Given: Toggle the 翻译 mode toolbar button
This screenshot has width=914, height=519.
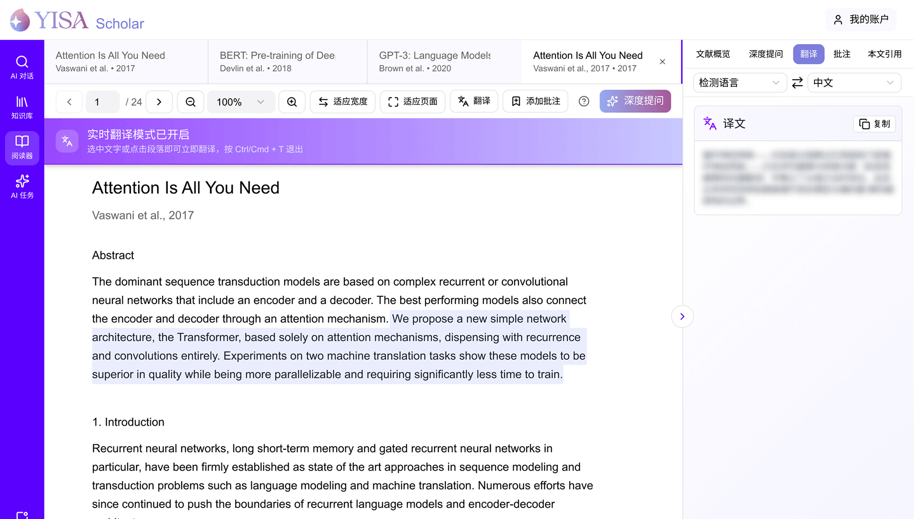Looking at the screenshot, I should click(474, 101).
